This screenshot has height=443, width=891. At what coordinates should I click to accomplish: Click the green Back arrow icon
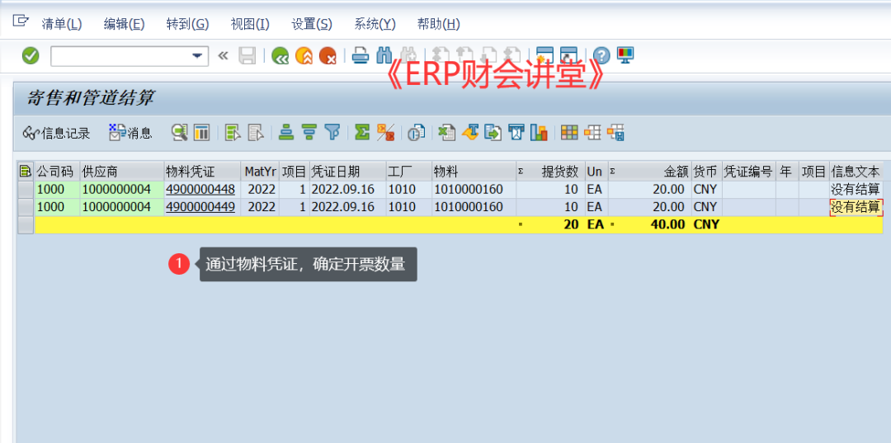[x=280, y=56]
